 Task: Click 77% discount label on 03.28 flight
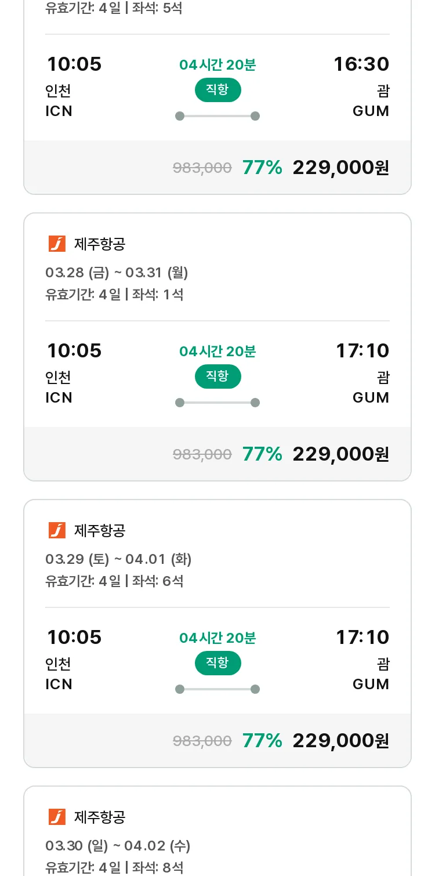262,454
